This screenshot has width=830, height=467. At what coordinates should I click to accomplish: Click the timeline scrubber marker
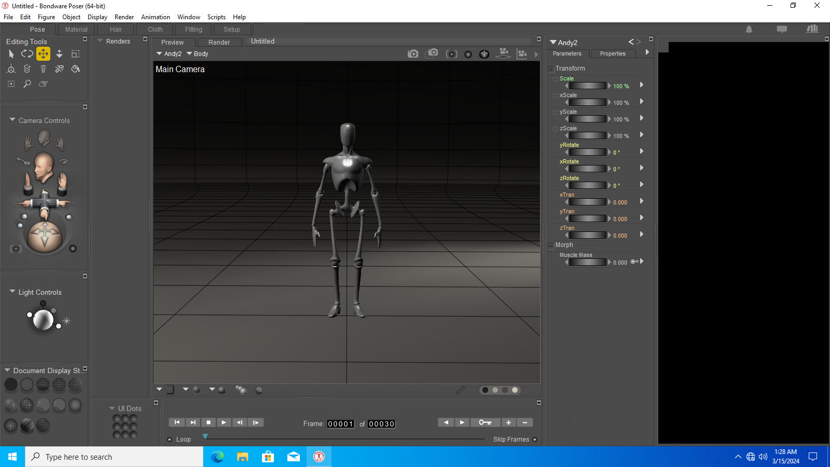(x=205, y=436)
